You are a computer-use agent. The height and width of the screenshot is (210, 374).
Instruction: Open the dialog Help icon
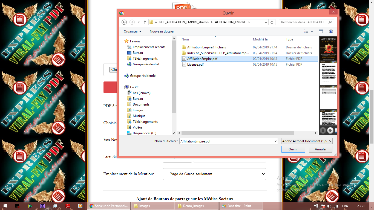(x=331, y=31)
